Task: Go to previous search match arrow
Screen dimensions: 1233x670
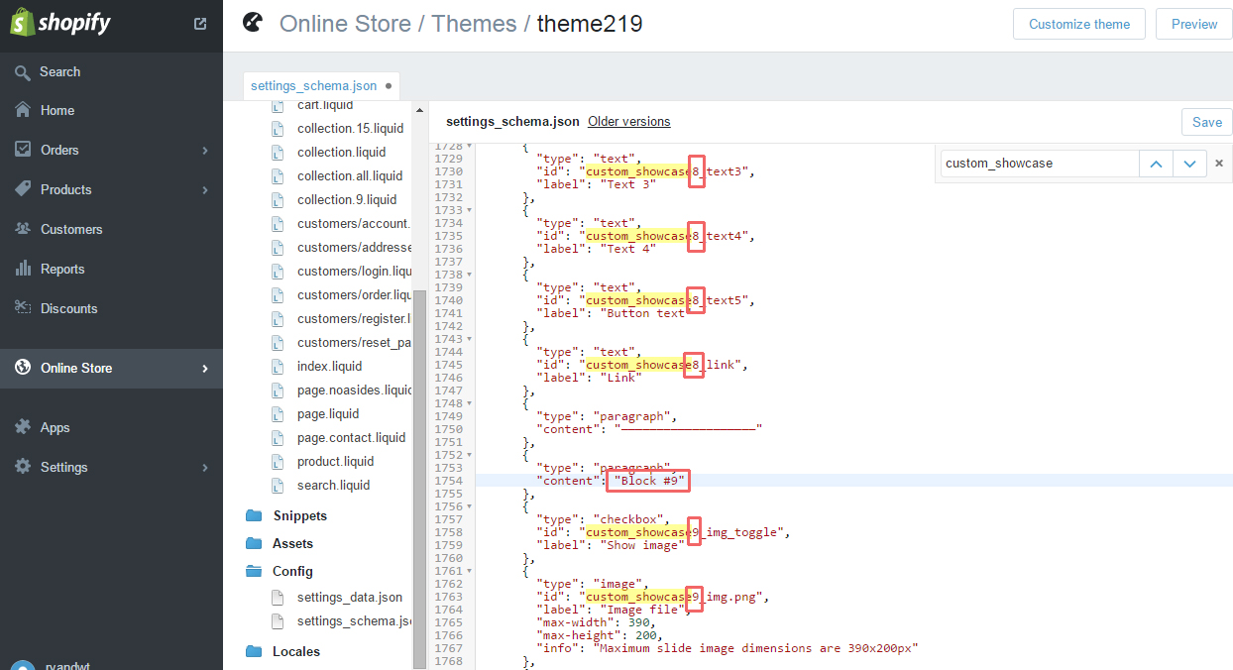Action: (x=1156, y=164)
